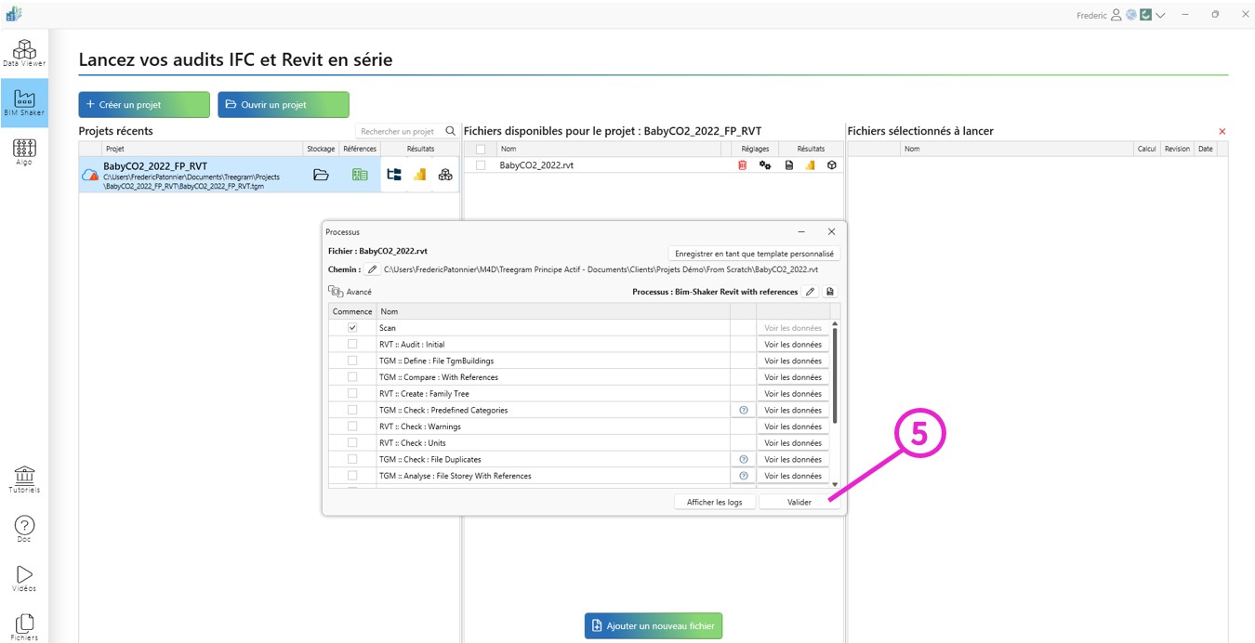Open settings gears for BabyCO2_2022.rvt
1255x643 pixels.
(765, 165)
